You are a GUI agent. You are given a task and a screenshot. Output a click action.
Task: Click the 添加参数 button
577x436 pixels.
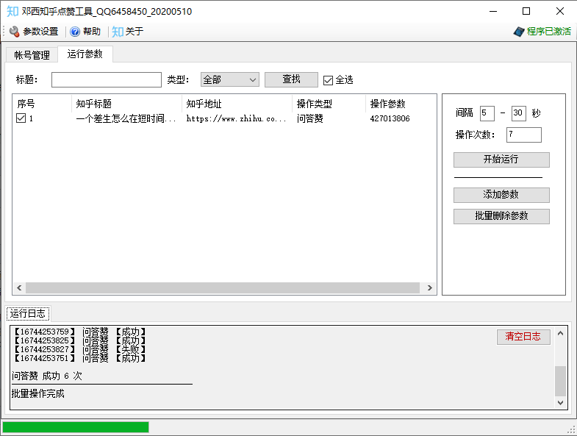501,195
